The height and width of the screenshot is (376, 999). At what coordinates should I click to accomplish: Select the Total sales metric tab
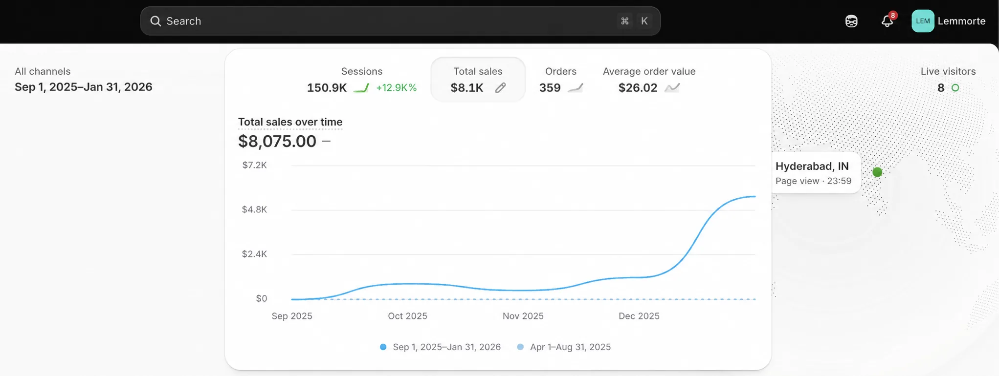(x=478, y=80)
